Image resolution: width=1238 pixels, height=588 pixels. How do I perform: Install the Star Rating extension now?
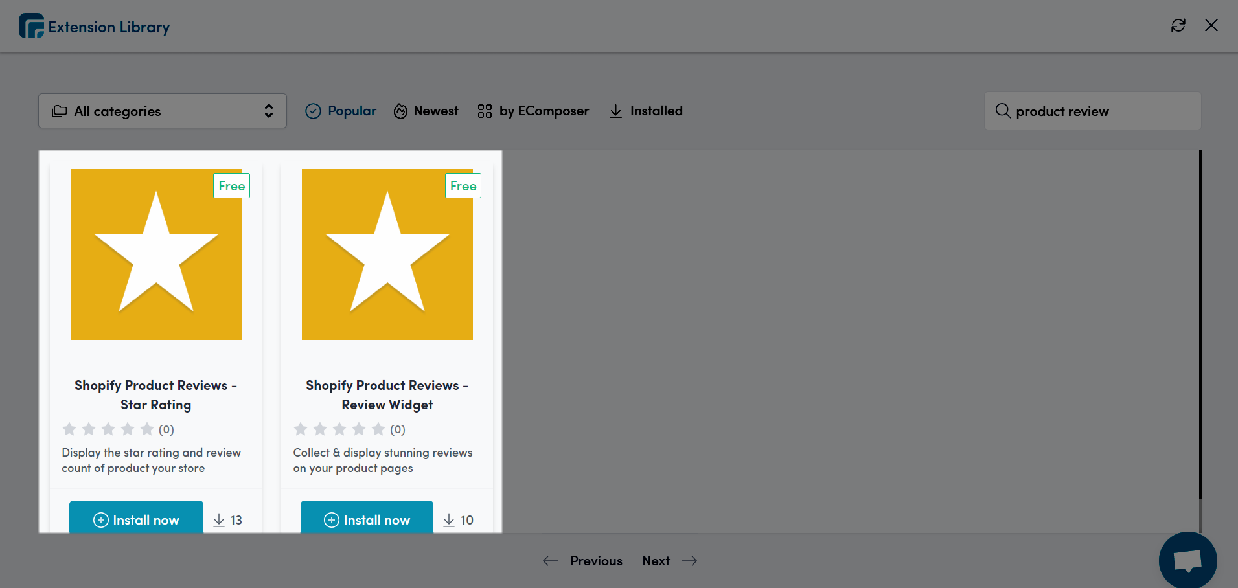pyautogui.click(x=136, y=517)
